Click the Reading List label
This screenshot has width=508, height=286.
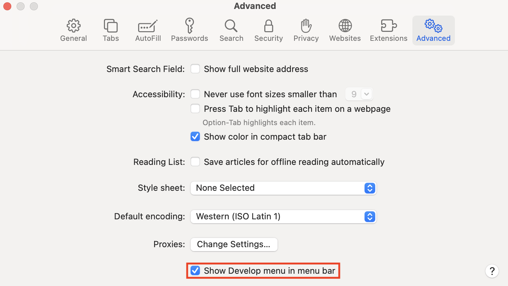[159, 162]
